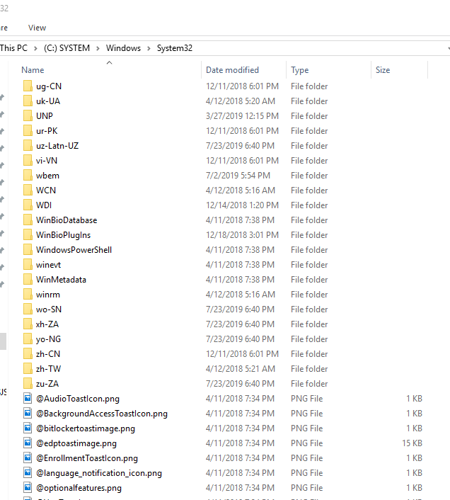
Task: Select the wbem folder icon
Action: click(x=28, y=176)
